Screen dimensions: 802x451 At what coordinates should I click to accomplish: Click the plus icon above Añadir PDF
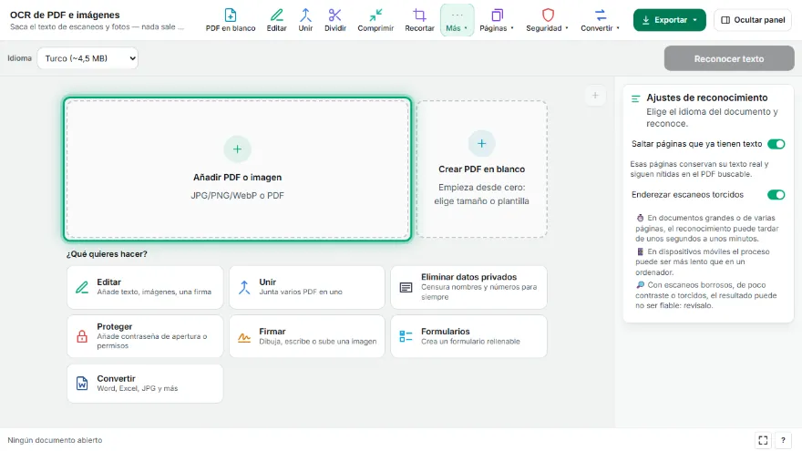(237, 149)
